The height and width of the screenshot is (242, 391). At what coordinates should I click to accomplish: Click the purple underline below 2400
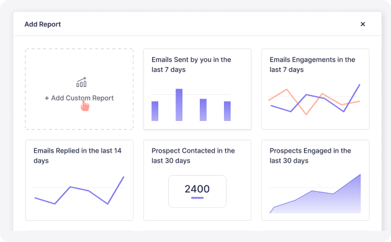tap(197, 198)
